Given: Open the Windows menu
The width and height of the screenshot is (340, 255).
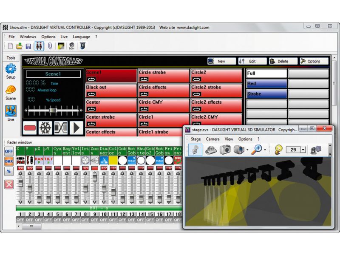Looking at the screenshot, I should [x=28, y=37].
